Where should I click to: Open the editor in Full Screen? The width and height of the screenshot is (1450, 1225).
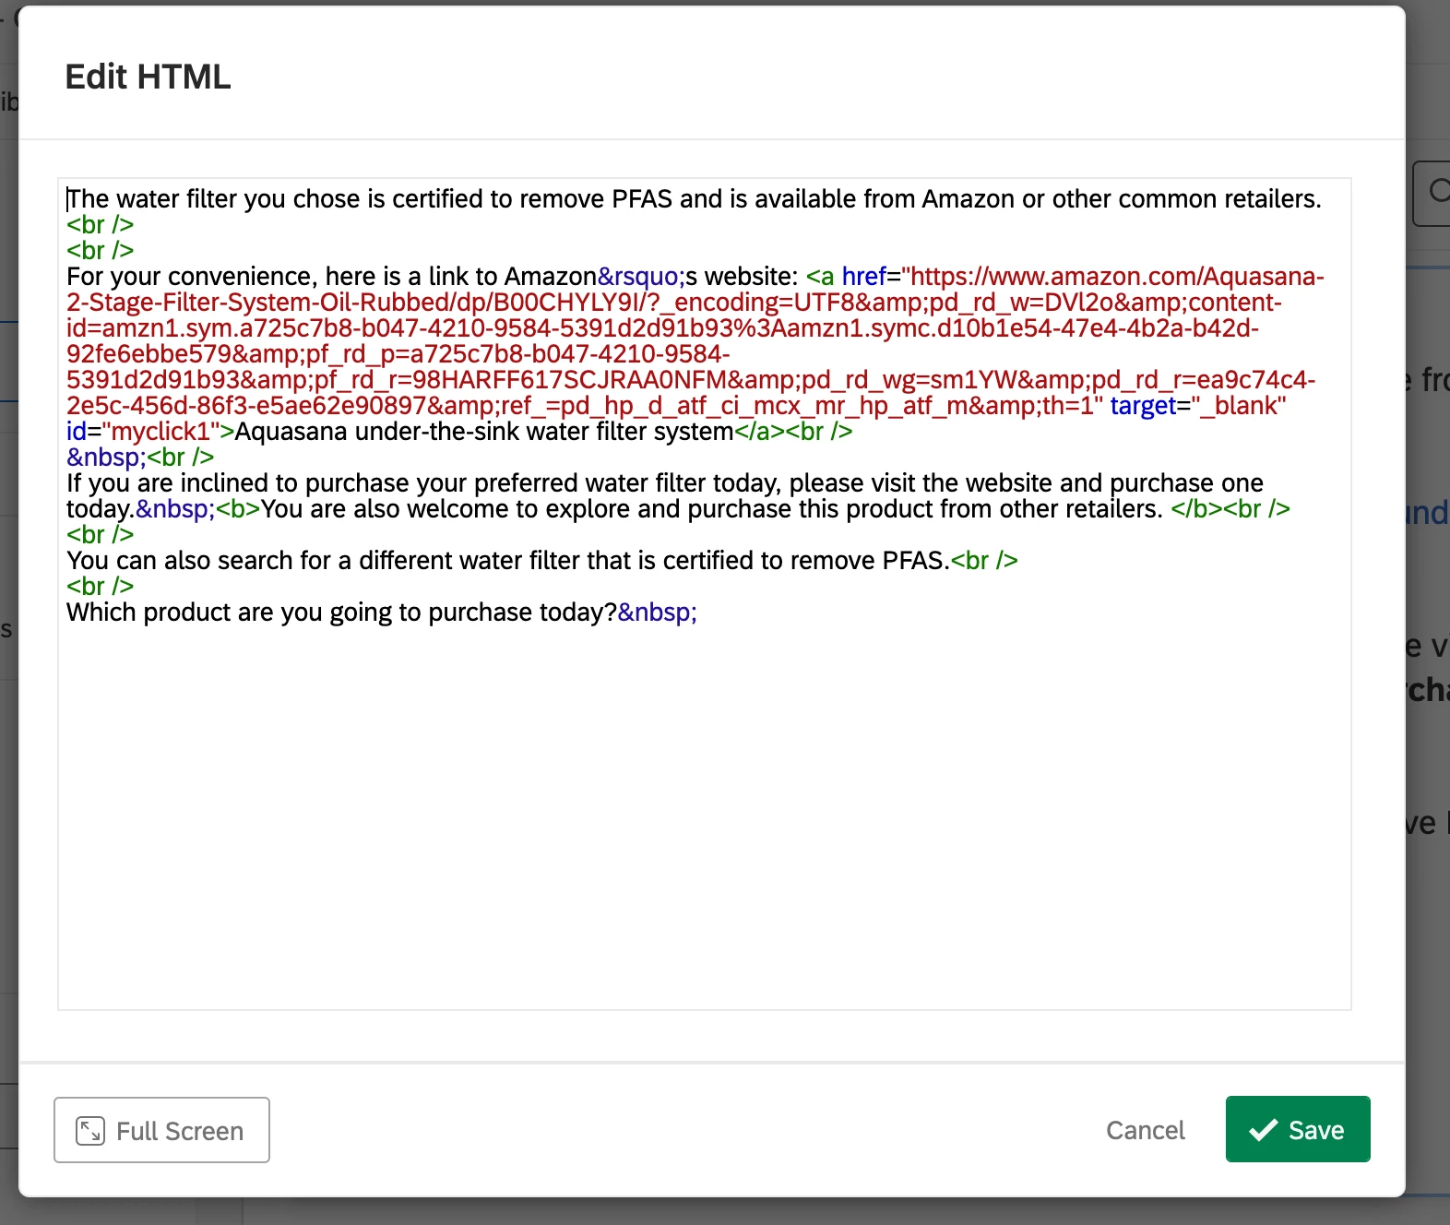[161, 1130]
